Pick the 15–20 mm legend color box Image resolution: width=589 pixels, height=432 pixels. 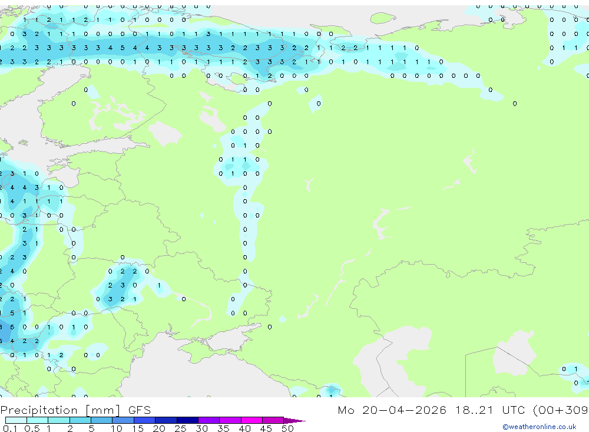(144, 420)
